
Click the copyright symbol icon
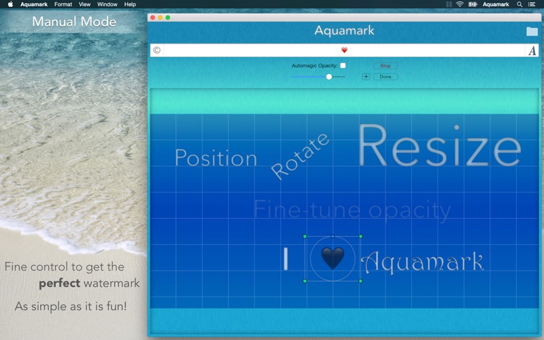157,50
